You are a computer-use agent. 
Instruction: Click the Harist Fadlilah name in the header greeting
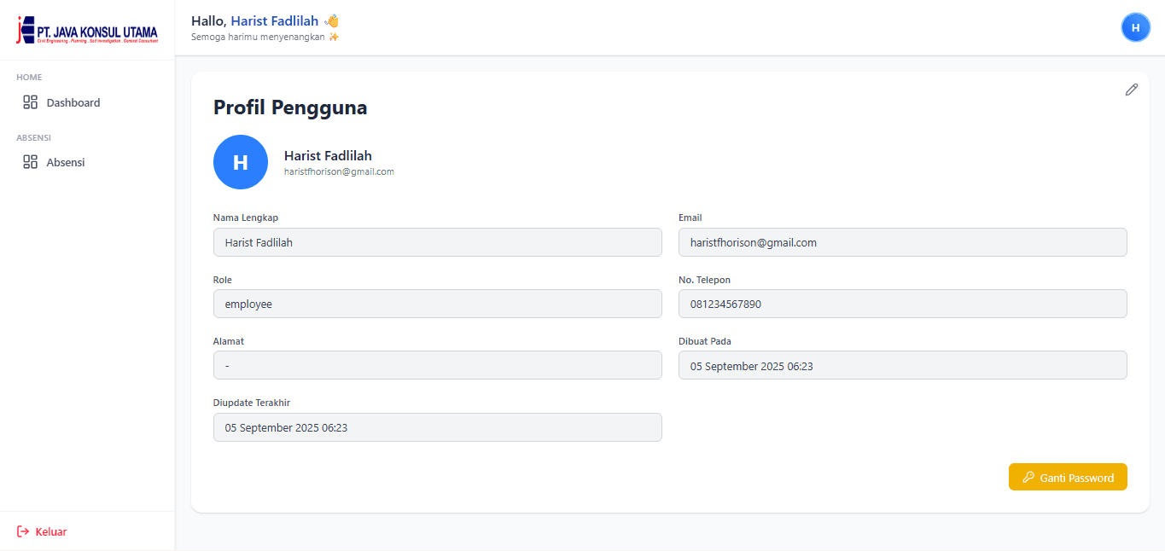(x=274, y=20)
